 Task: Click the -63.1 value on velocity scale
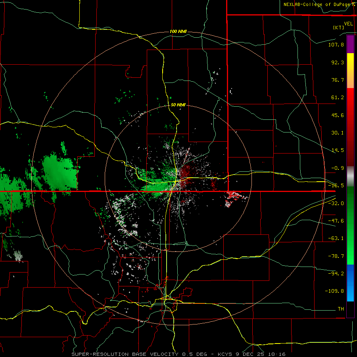click(336, 238)
